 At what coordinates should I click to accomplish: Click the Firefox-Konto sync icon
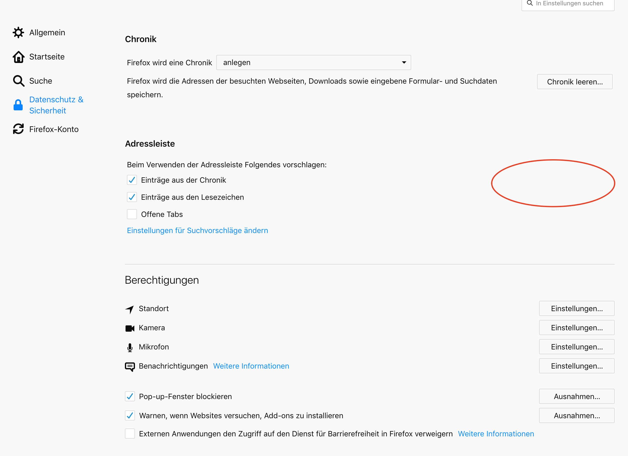[x=18, y=129]
